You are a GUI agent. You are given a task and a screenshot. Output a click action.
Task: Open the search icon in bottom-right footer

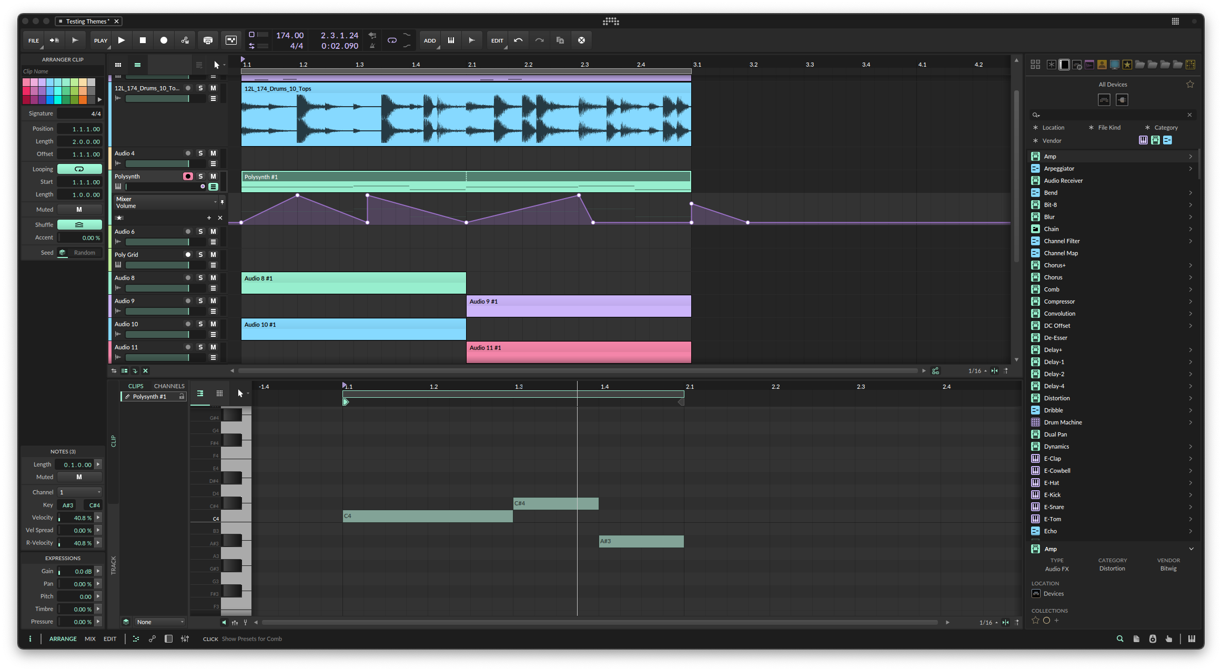point(1119,638)
